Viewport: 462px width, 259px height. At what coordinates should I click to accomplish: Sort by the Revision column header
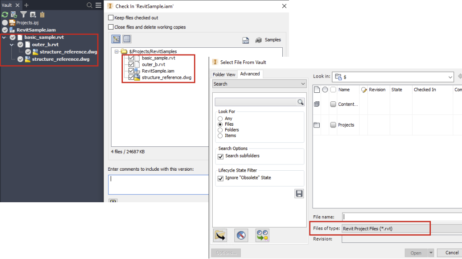pyautogui.click(x=377, y=90)
